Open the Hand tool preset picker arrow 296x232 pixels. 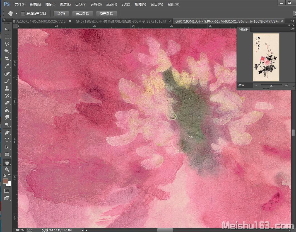[16, 14]
